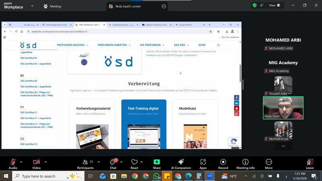Click the Windows taskbar search box
The width and height of the screenshot is (322, 181).
(44, 176)
